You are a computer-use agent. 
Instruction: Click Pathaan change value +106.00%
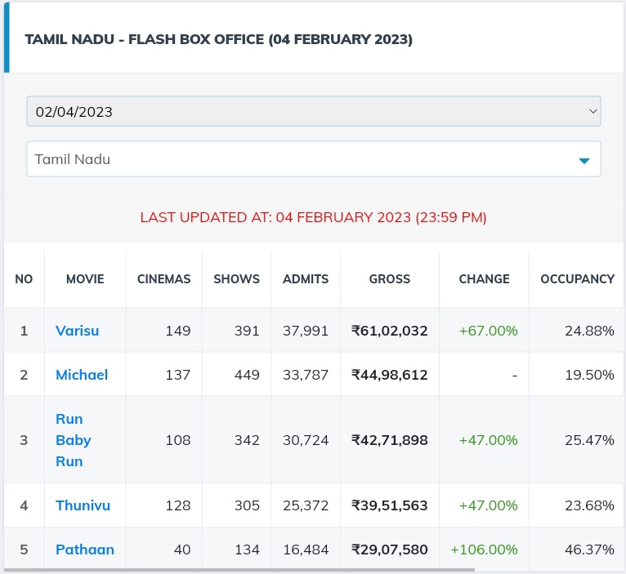pos(484,550)
